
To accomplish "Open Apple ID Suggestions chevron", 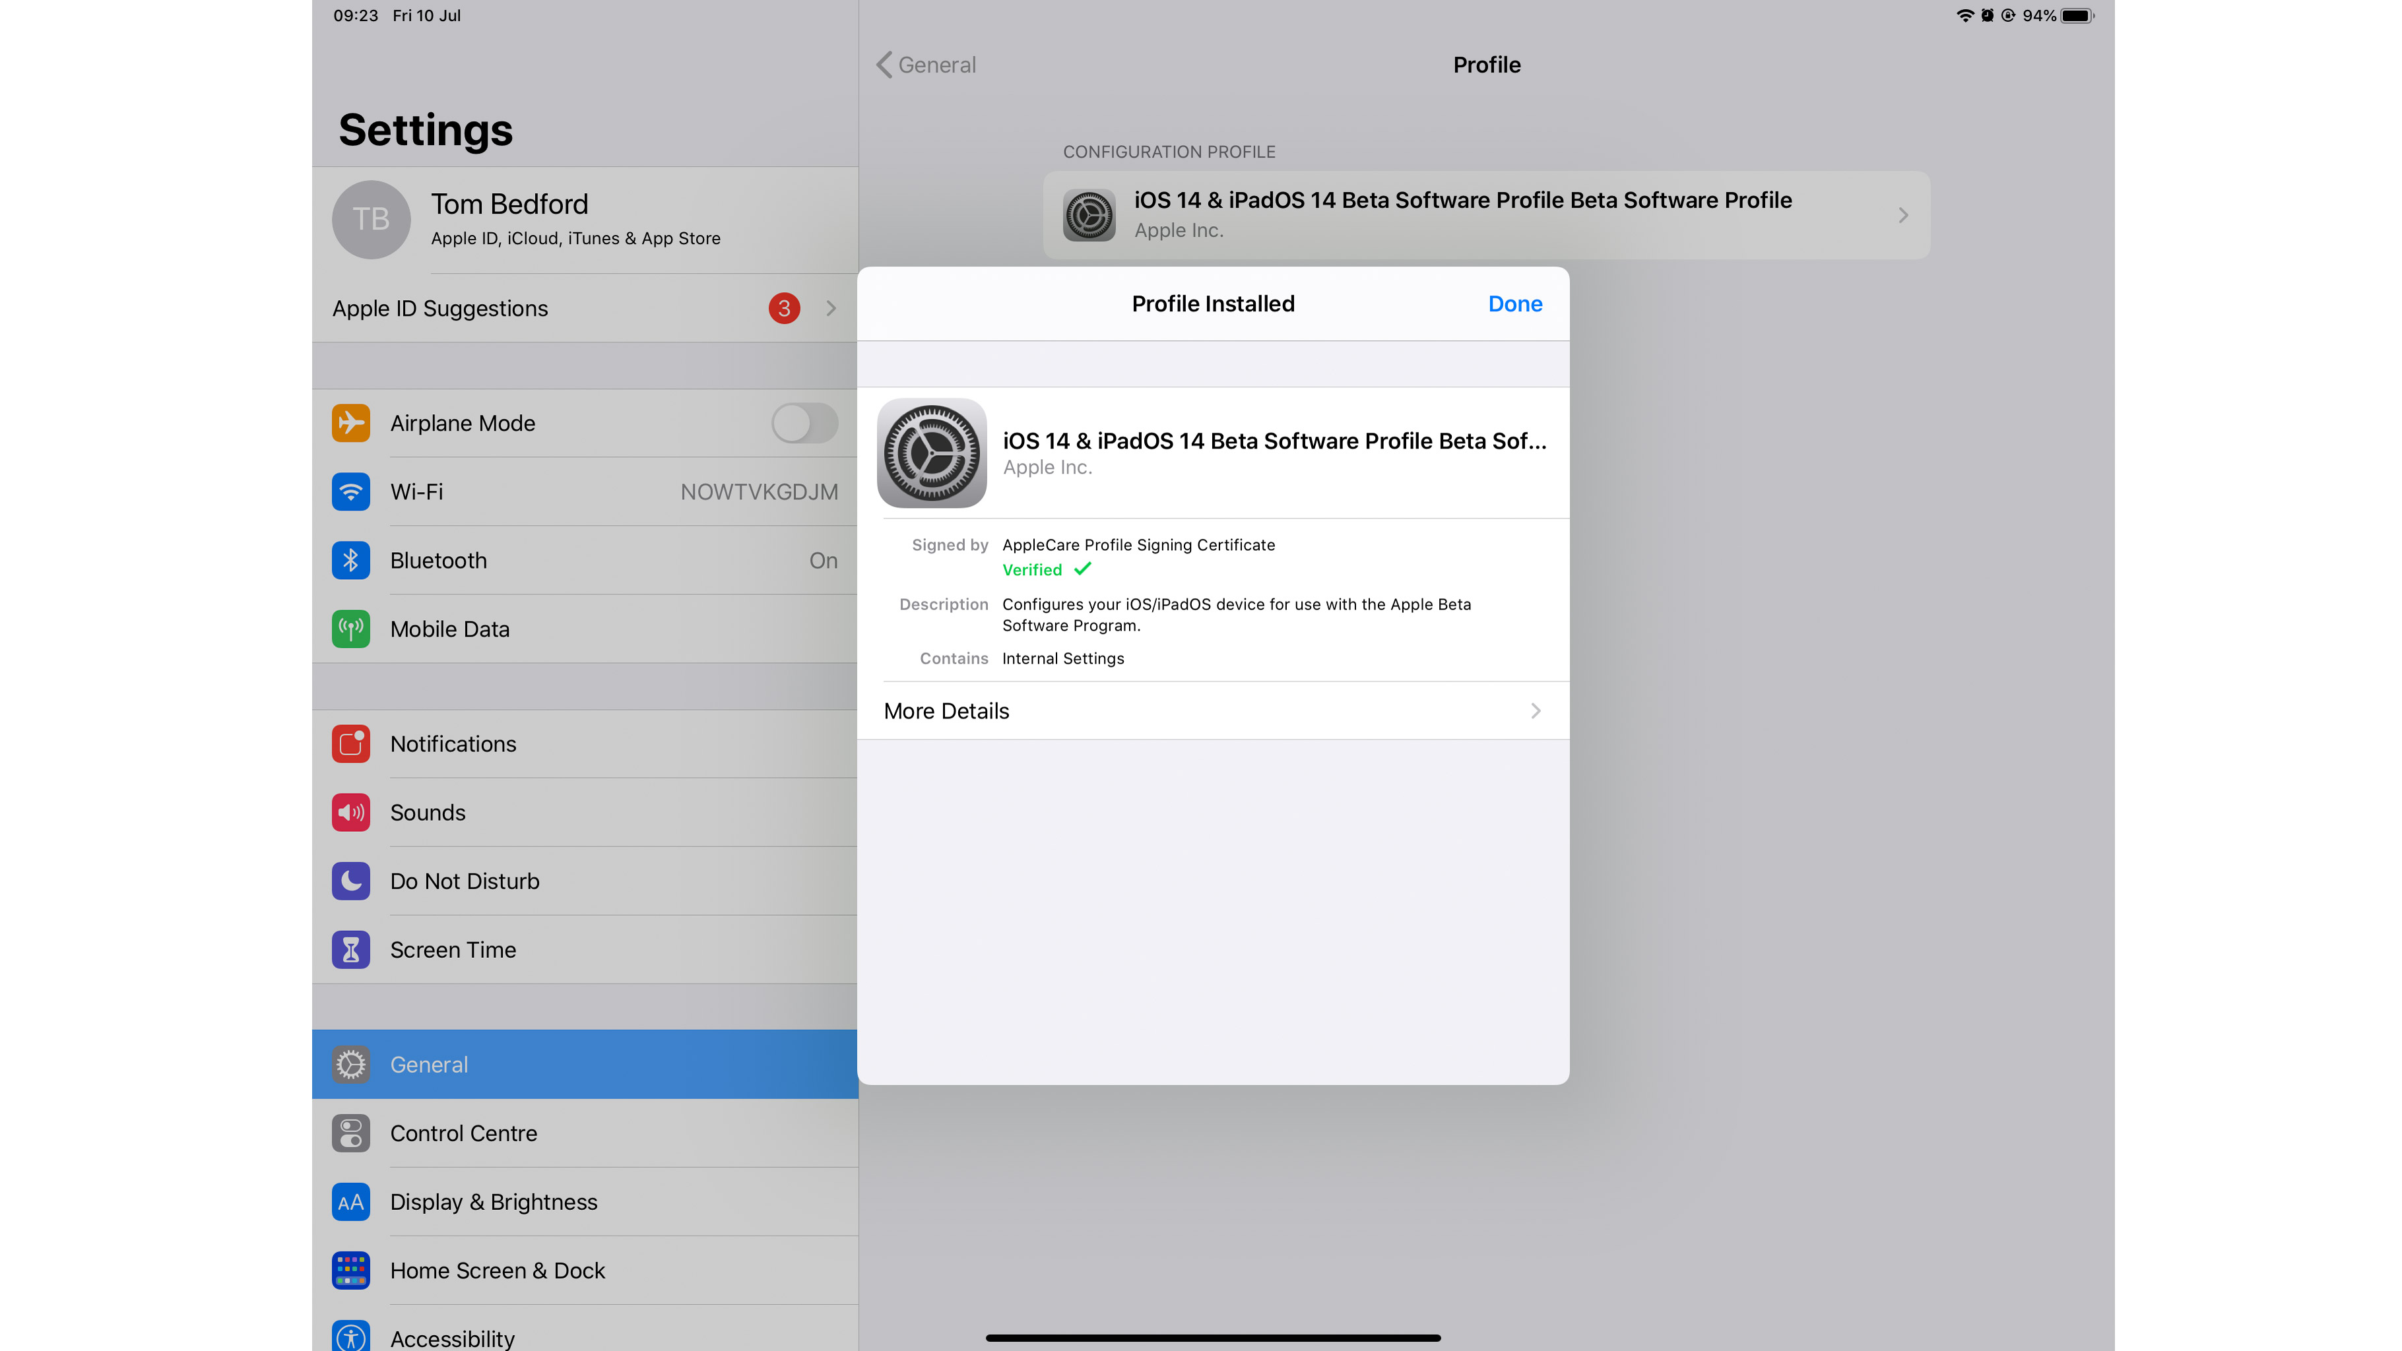I will coord(831,309).
